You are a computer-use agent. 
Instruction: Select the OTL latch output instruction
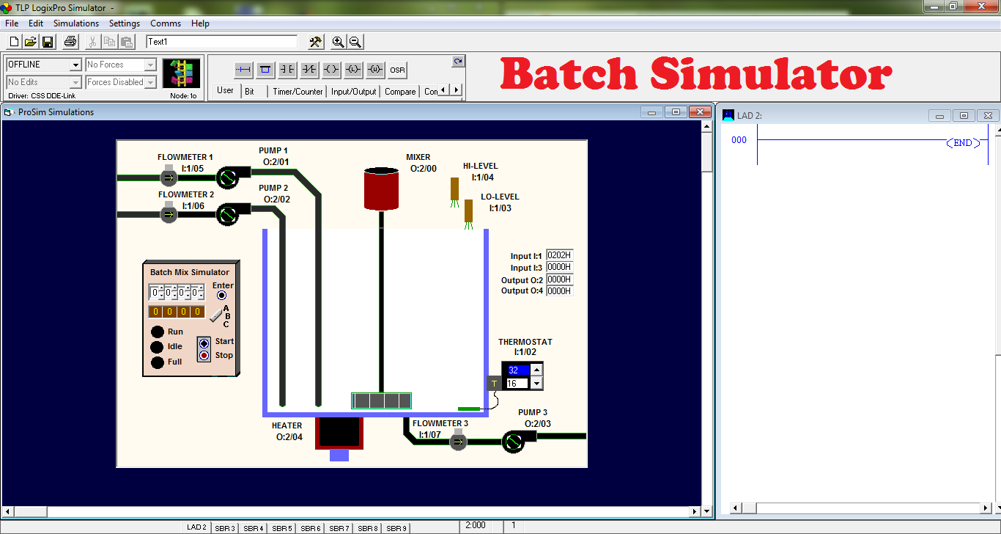click(x=352, y=69)
